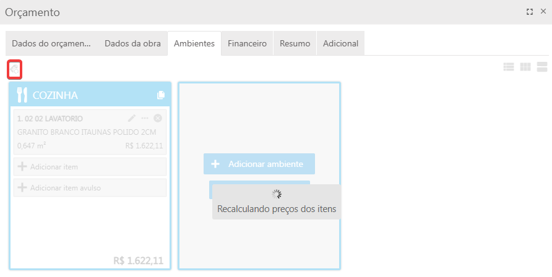The image size is (552, 277).
Task: Open more options for the LAVATORIO item
Action: 145,118
